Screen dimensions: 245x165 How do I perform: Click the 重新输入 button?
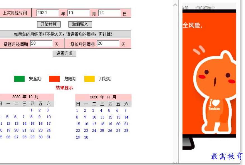[x=80, y=24]
